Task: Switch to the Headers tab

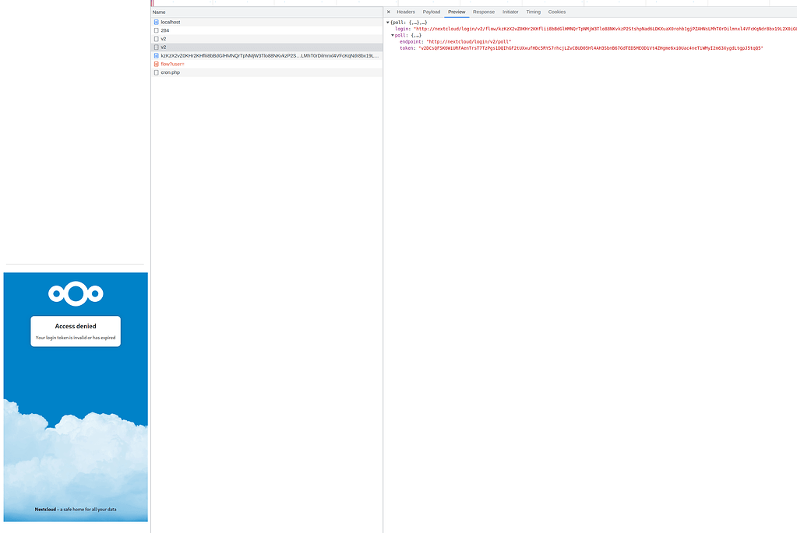Action: 405,12
